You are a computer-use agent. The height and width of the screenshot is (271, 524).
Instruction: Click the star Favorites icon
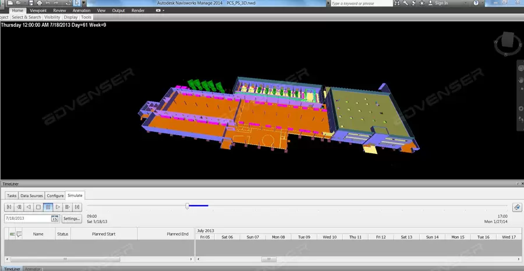click(x=422, y=3)
